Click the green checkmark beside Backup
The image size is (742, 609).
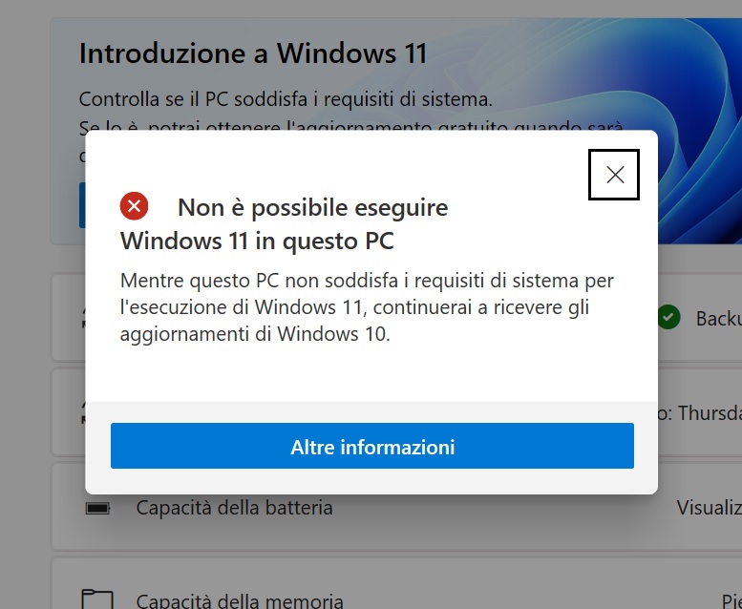(x=668, y=318)
